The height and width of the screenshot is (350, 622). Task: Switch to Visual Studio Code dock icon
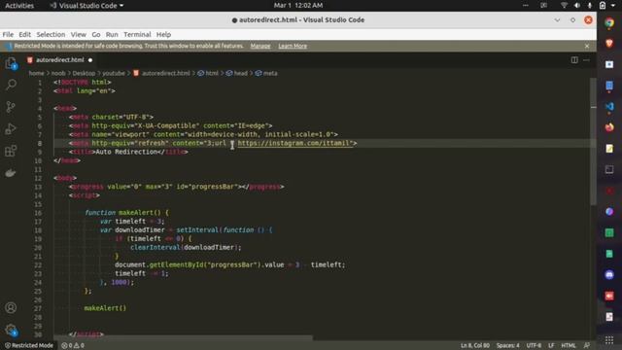coord(609,106)
